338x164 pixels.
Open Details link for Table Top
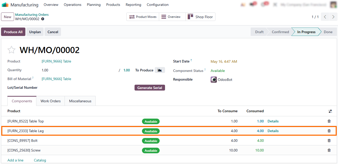pyautogui.click(x=273, y=121)
